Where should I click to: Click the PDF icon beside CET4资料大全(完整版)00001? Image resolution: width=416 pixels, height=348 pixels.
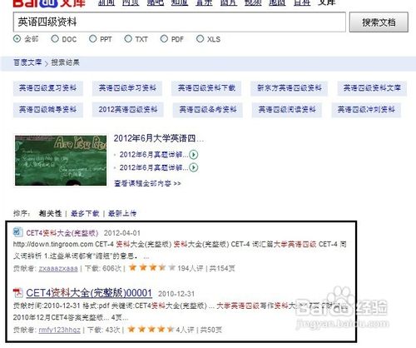point(17,293)
